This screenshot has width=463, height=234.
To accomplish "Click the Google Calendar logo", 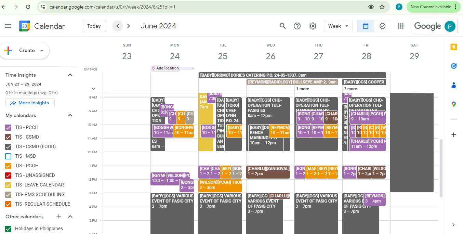I will (x=25, y=26).
